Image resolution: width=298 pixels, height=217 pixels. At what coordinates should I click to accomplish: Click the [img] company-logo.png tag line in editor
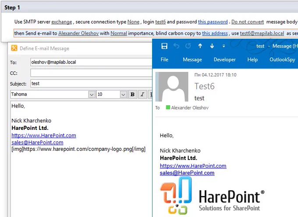(78, 149)
